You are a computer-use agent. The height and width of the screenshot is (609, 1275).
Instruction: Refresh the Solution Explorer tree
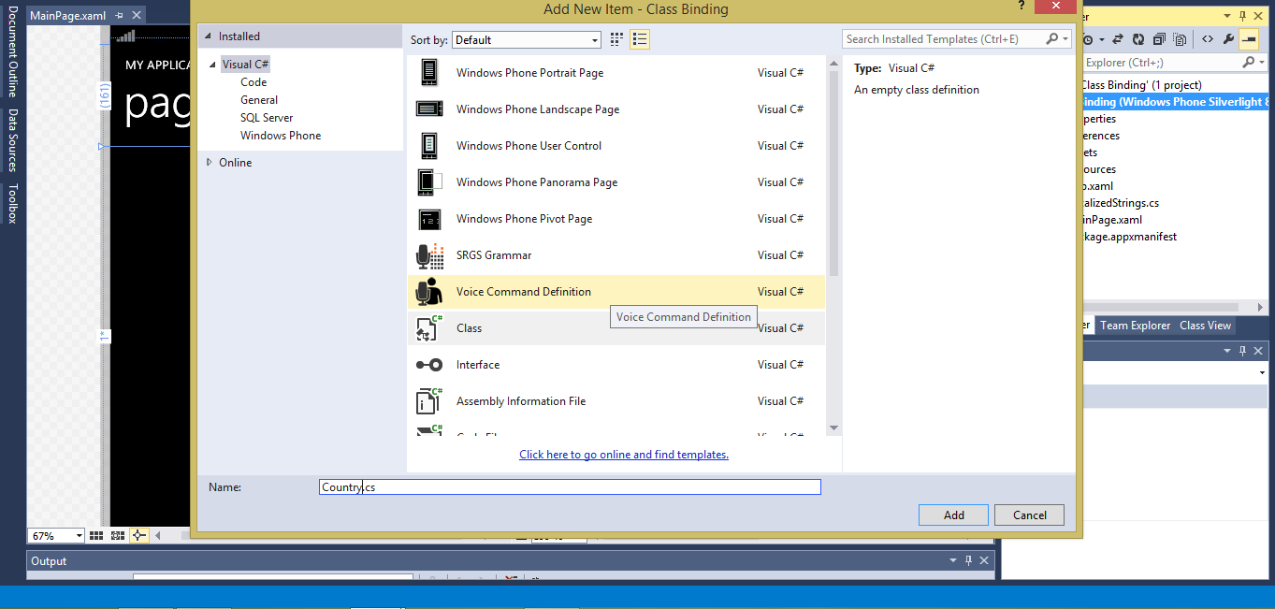(x=1138, y=40)
